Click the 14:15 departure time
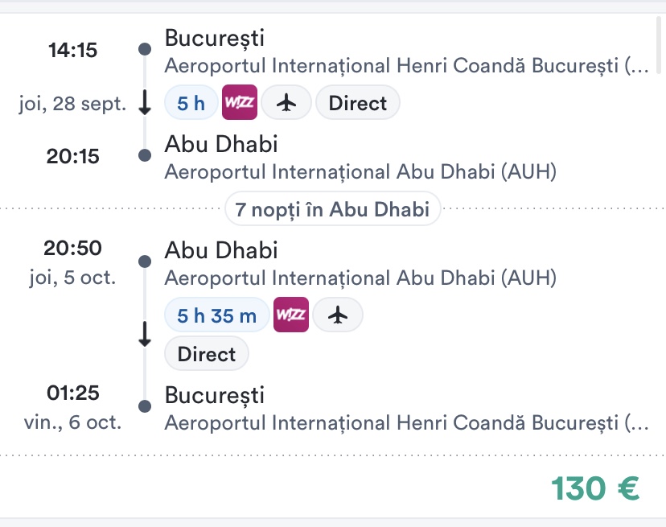 point(72,51)
